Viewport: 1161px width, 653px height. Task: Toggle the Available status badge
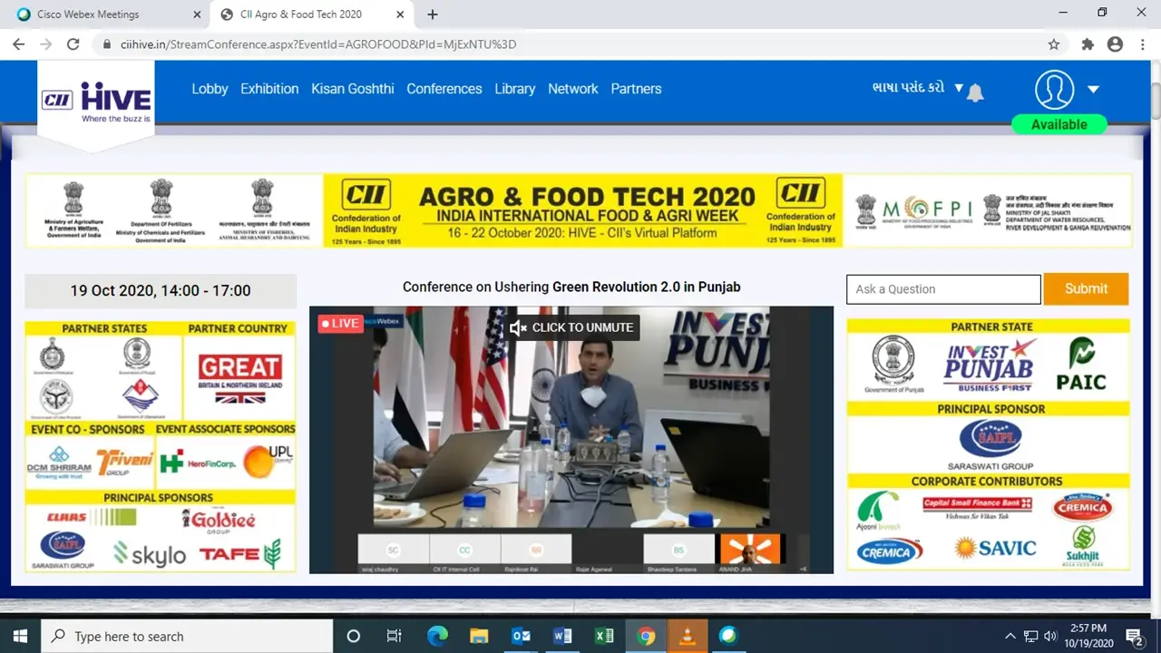coord(1059,124)
